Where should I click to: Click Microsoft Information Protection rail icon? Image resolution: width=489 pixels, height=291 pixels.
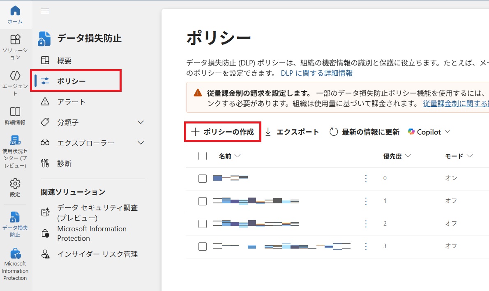point(15,253)
